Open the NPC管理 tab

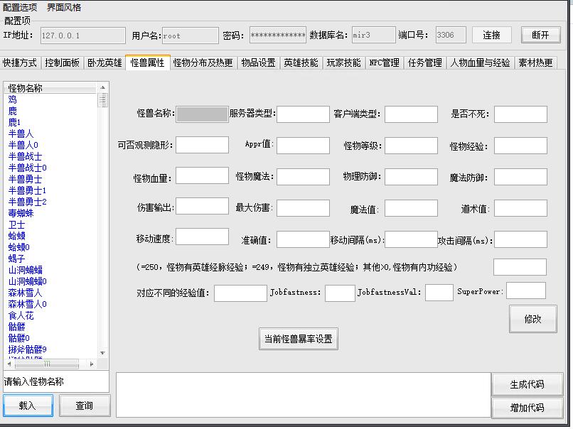(384, 63)
